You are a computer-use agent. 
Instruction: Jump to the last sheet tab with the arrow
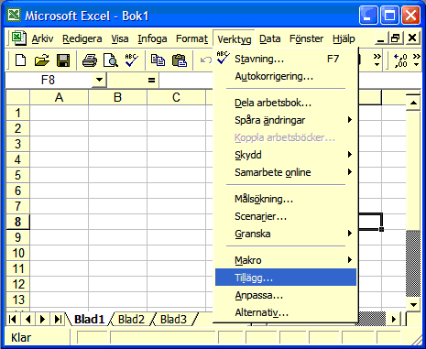(x=58, y=320)
